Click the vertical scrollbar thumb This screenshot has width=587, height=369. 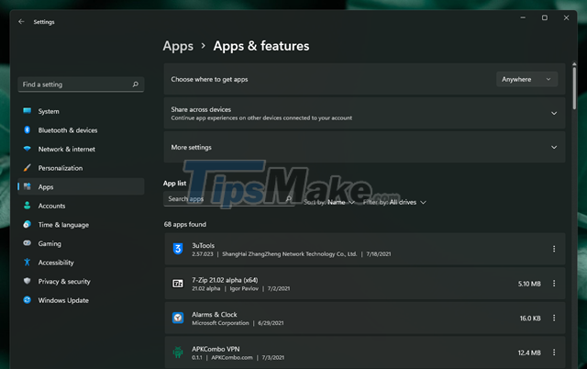[x=574, y=86]
